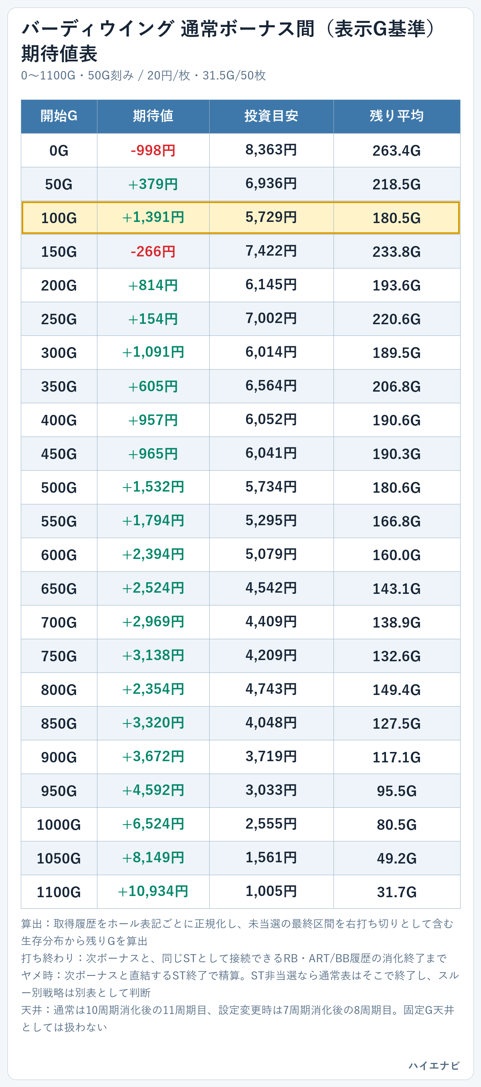Click the 95.5G remaining average cell

click(397, 791)
